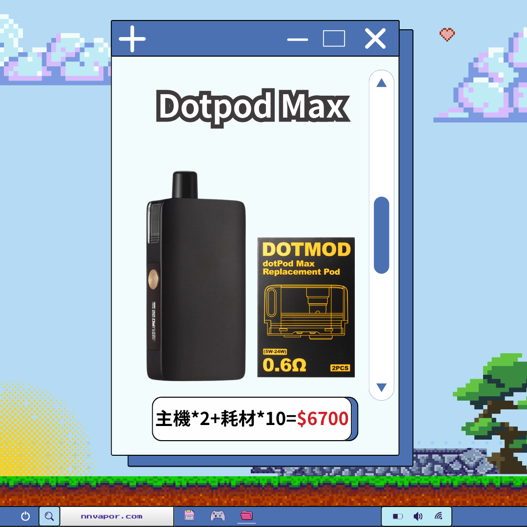Click the black Dotpod Max device image
The width and height of the screenshot is (527, 527).
tap(196, 276)
